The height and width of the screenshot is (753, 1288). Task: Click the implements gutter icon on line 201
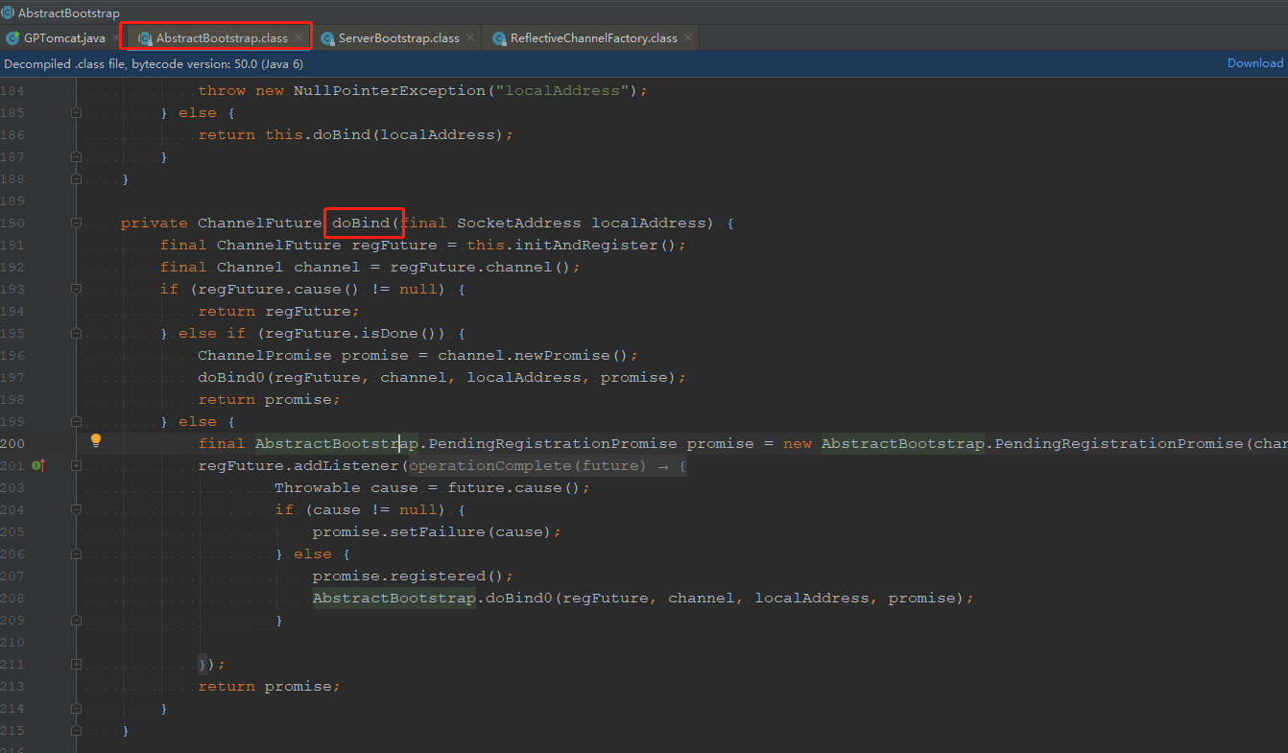(x=38, y=465)
